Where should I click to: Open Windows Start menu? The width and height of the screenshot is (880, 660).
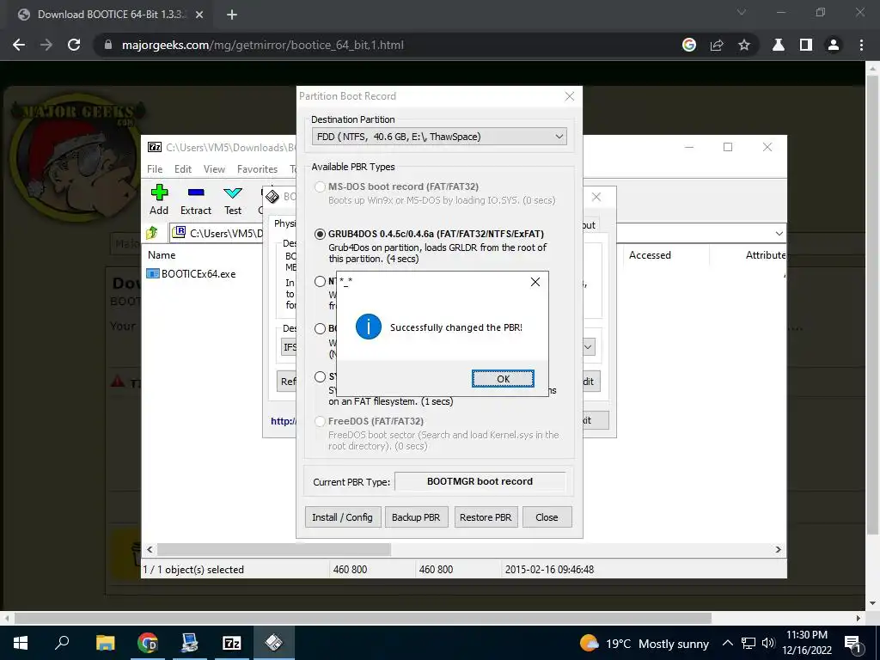pos(21,643)
